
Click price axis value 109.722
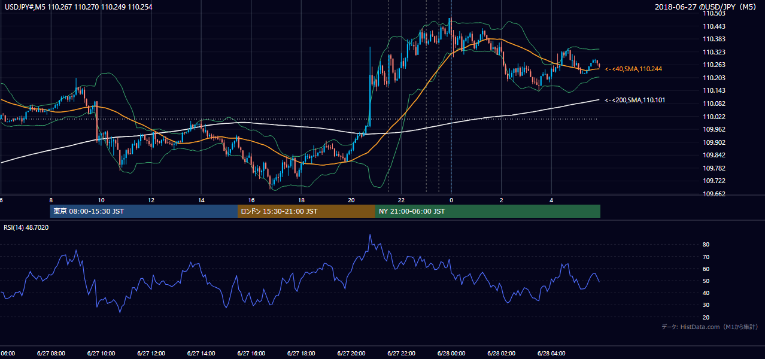714,181
